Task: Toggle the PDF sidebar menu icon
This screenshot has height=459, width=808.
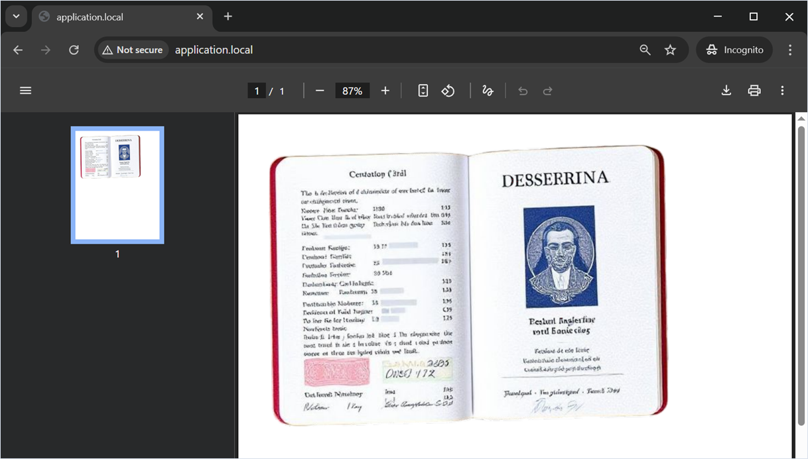Action: pyautogui.click(x=26, y=91)
